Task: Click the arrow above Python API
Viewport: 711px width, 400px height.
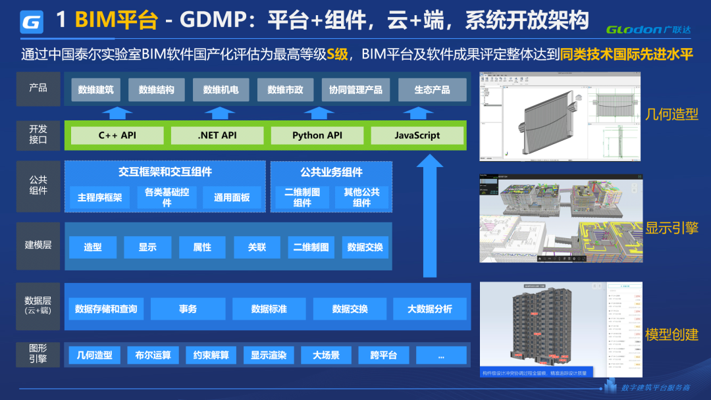Action: click(319, 113)
